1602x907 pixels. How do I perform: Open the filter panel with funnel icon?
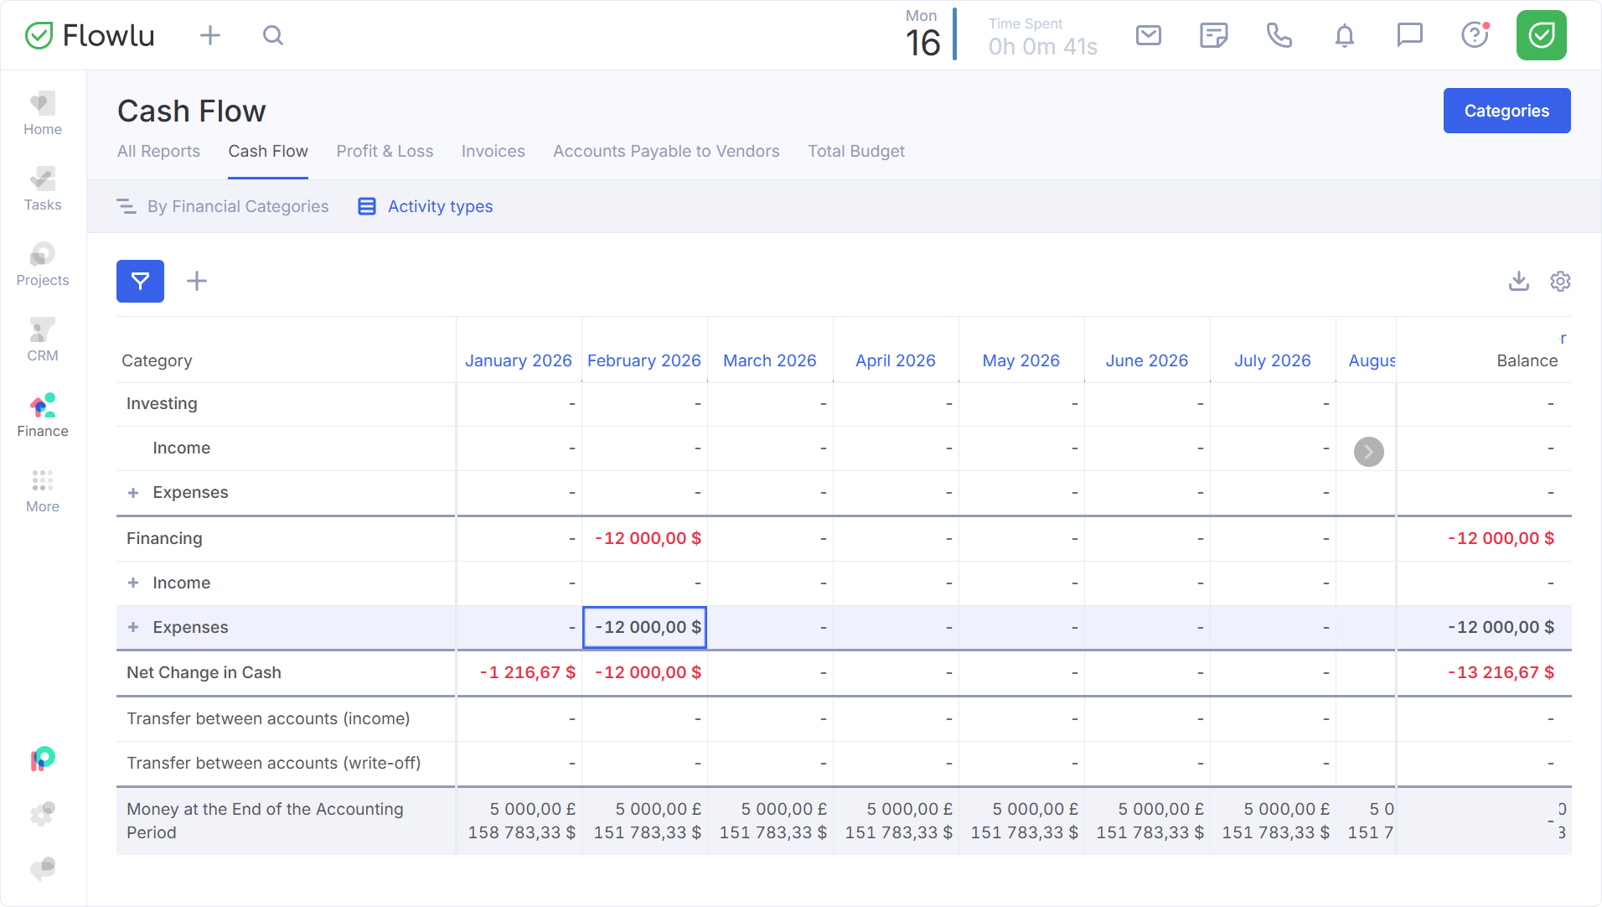click(140, 281)
